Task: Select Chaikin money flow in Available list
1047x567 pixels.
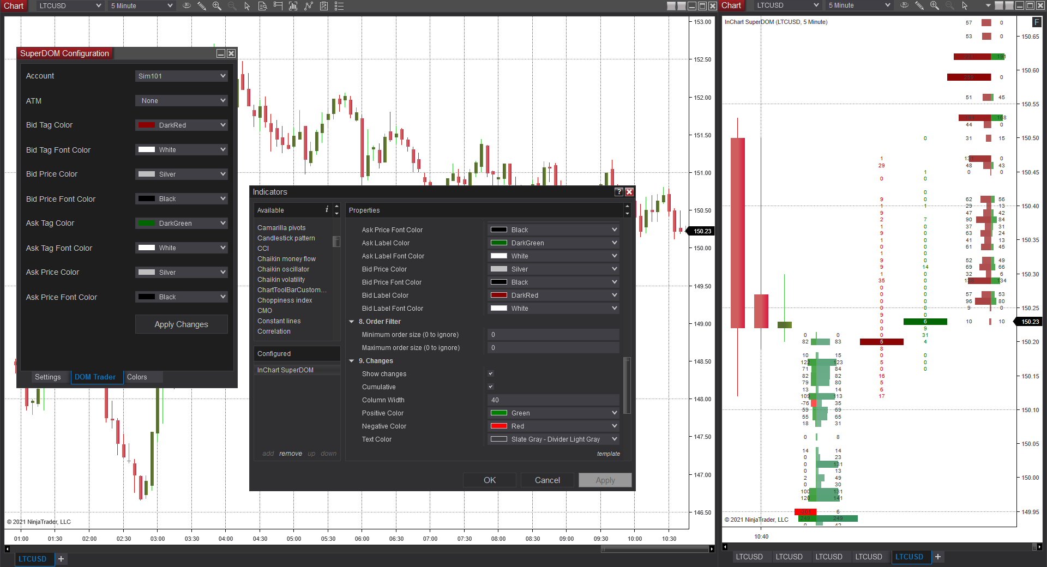Action: 286,259
